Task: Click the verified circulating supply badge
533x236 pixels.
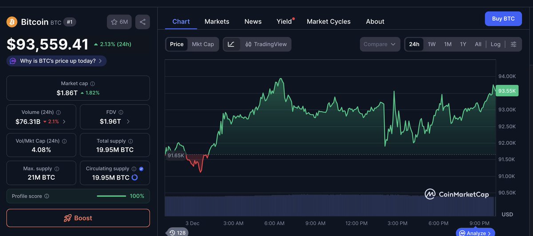Action: pyautogui.click(x=141, y=169)
